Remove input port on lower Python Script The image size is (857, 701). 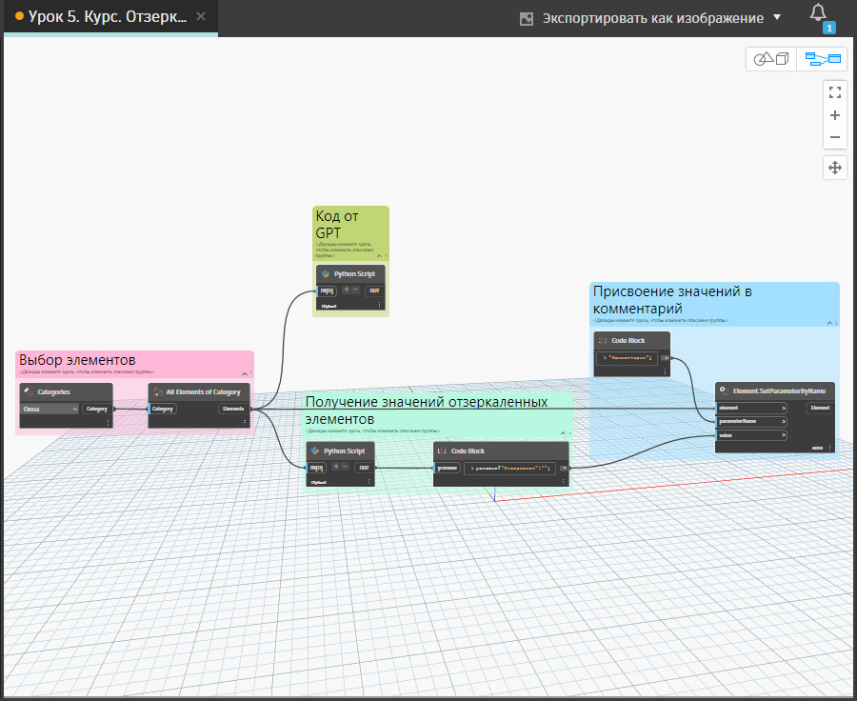(346, 468)
